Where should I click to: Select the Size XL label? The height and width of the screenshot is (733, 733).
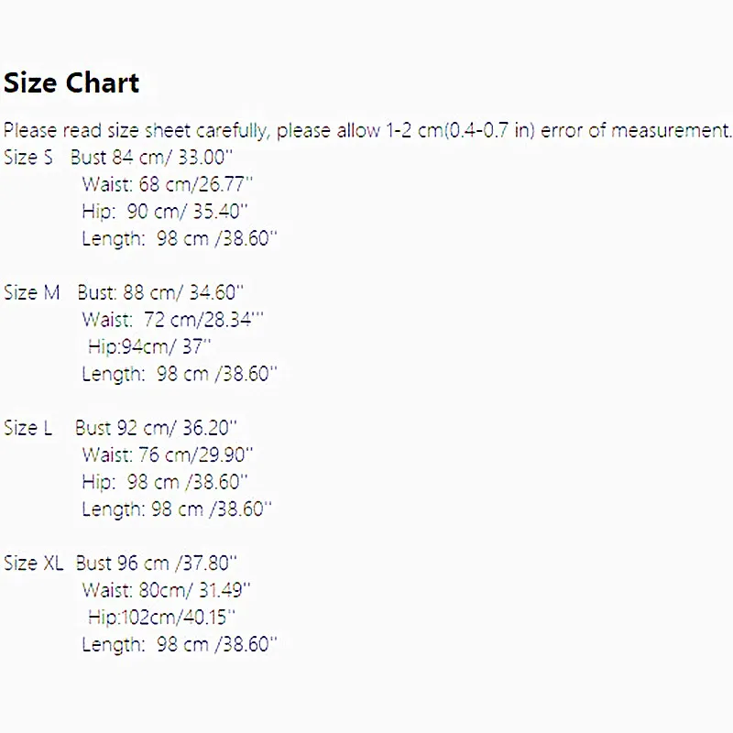point(33,563)
